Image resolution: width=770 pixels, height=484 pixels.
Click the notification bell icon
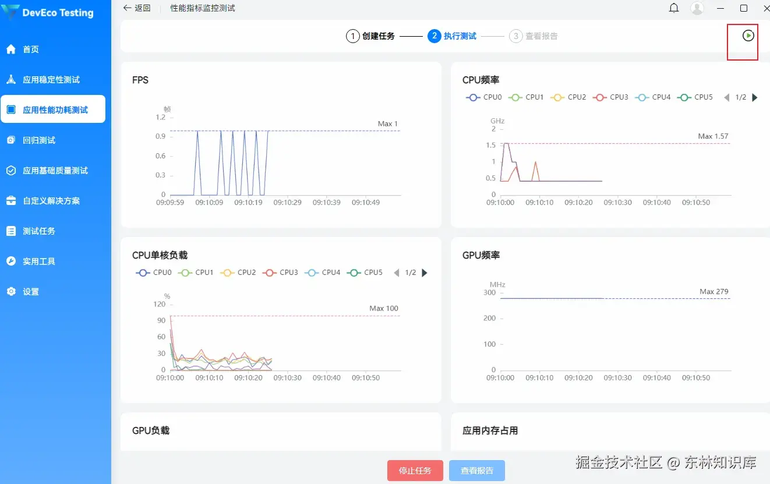click(674, 8)
